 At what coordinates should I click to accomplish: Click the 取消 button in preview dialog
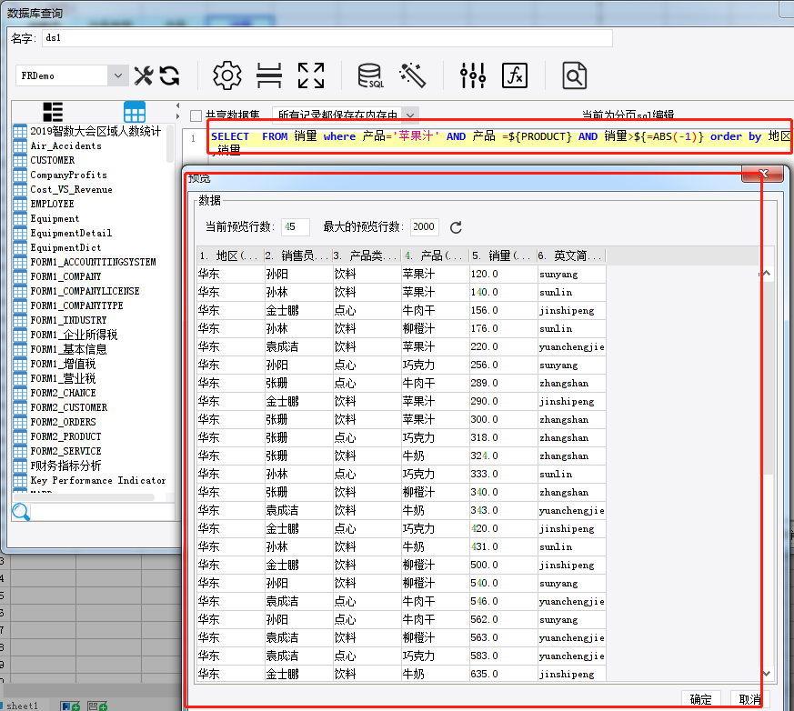[x=750, y=699]
